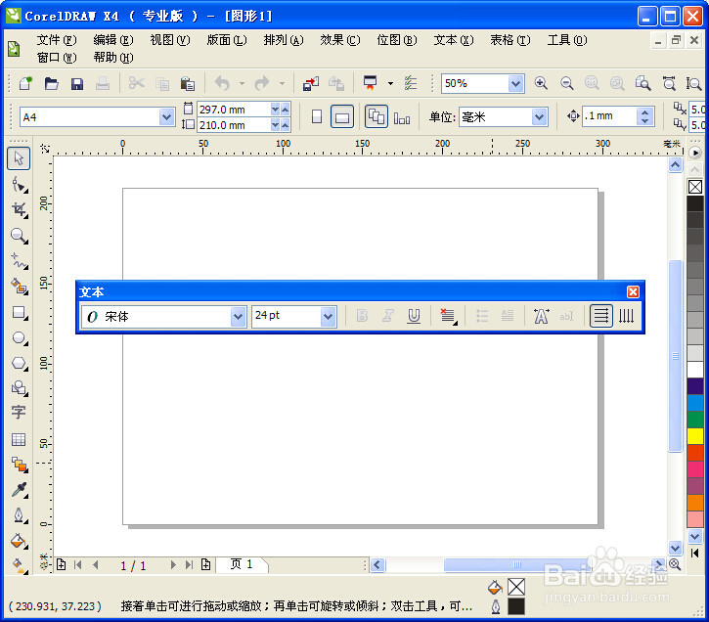Open the 帮助(H) menu
The height and width of the screenshot is (622, 709).
pos(113,58)
